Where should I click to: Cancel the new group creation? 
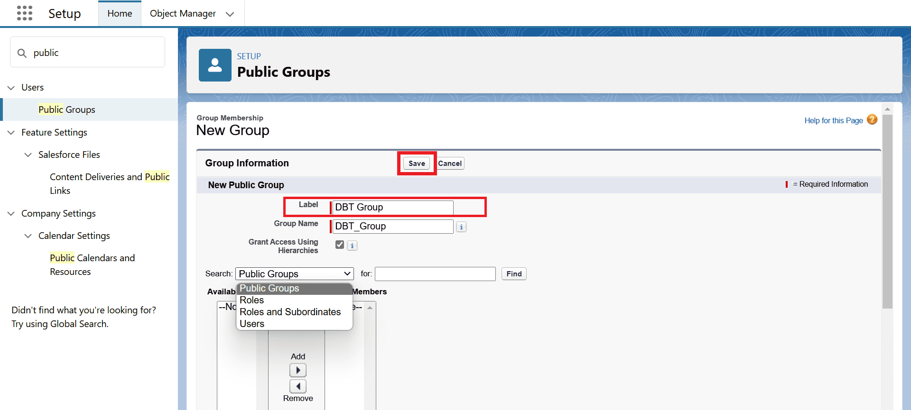point(450,164)
